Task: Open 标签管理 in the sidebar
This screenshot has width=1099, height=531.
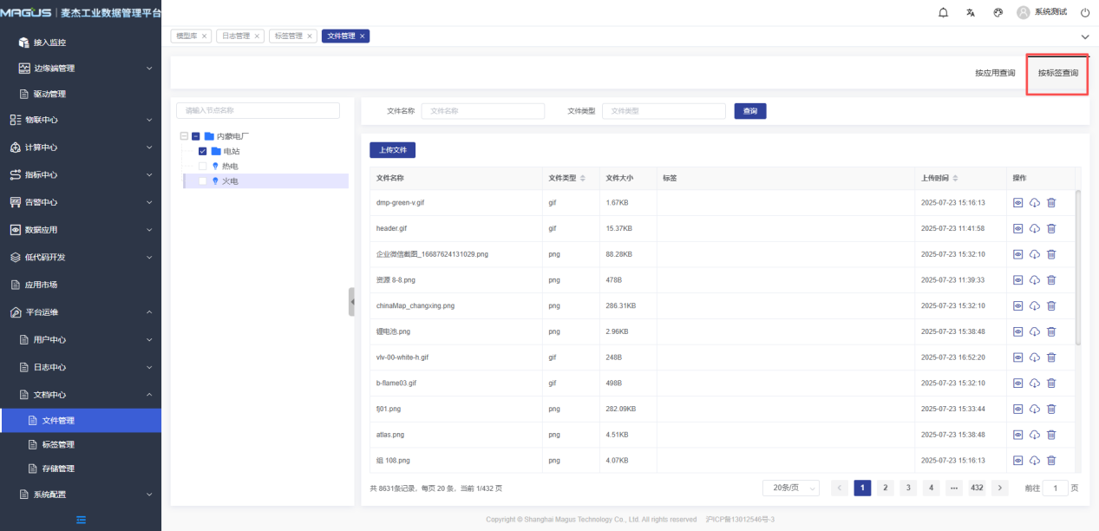Action: click(58, 444)
